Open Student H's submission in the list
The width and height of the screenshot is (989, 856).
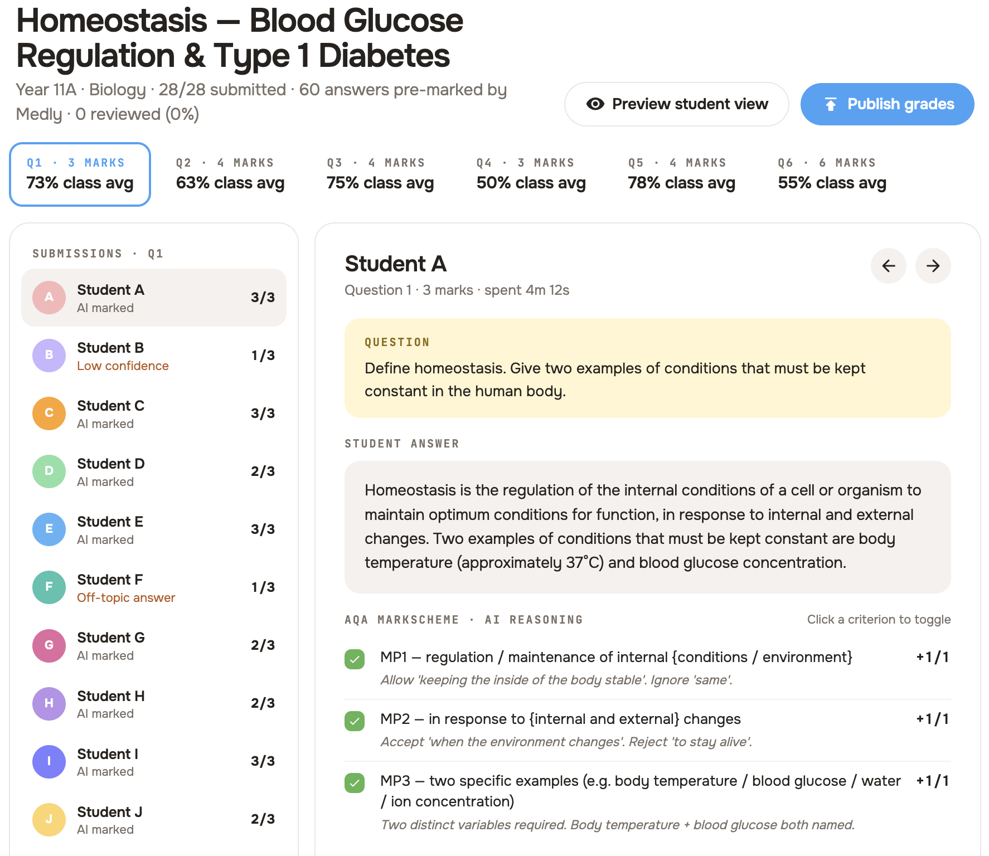153,703
